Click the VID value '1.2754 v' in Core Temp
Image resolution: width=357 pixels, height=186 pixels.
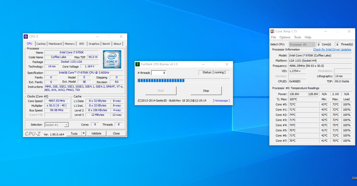297,71
